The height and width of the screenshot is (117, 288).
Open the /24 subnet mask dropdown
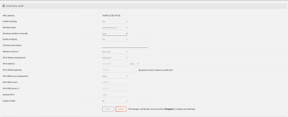tap(135, 64)
